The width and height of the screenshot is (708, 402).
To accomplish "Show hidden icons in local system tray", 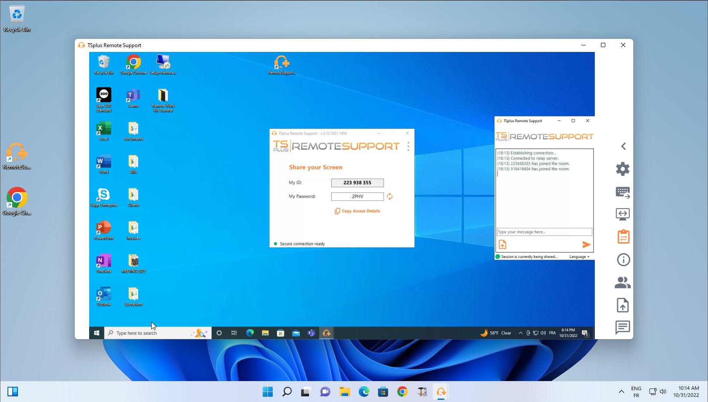I will pos(621,392).
